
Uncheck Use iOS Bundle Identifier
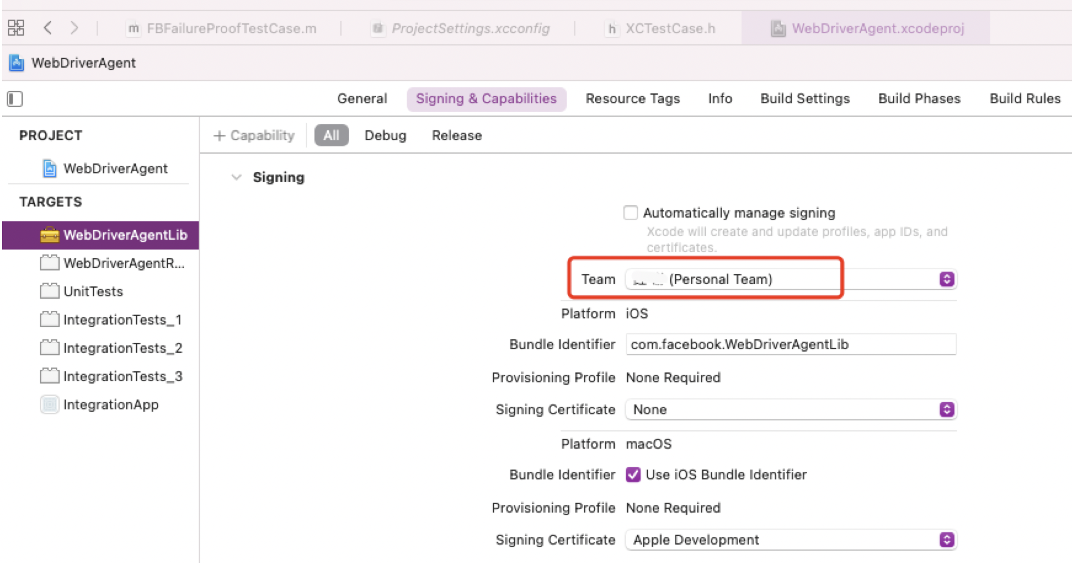click(633, 474)
